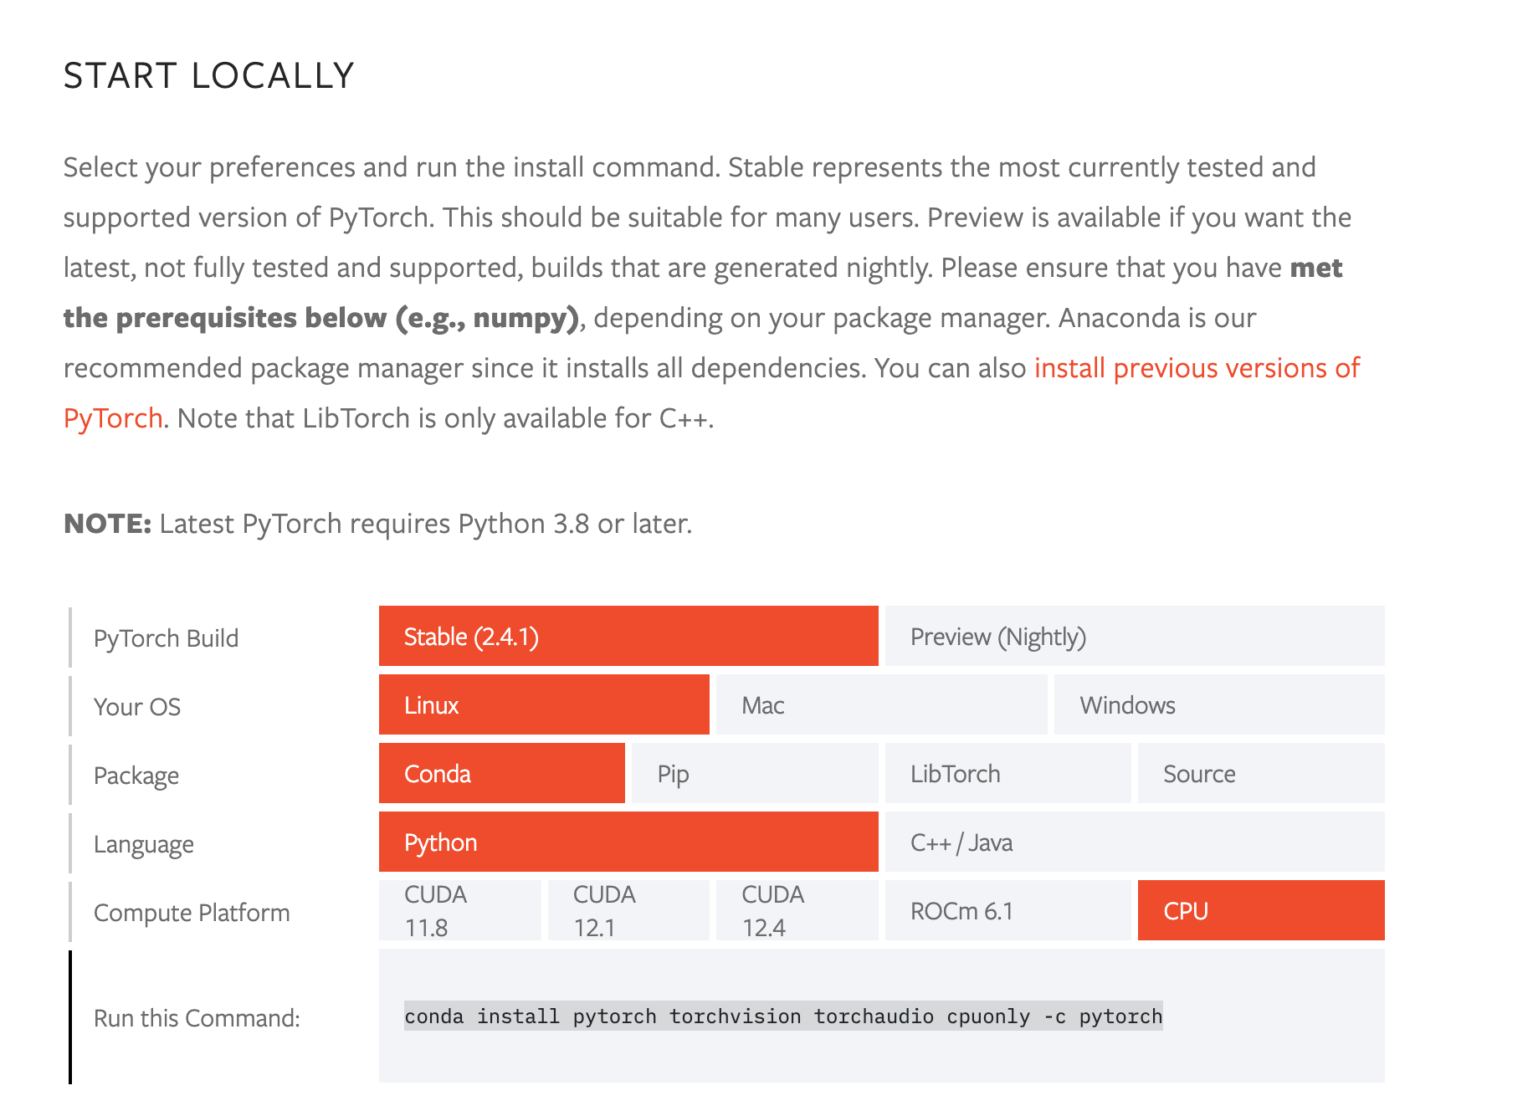Choose the Preview (Nightly) build
Viewport: 1533px width, 1106px height.
tap(1135, 636)
